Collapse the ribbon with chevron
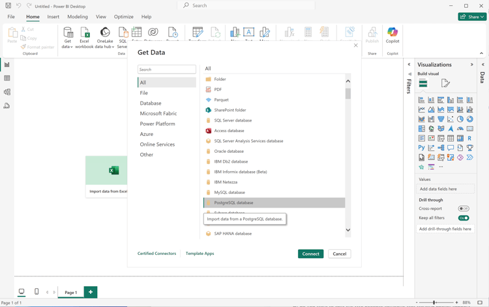Image resolution: width=489 pixels, height=307 pixels. pyautogui.click(x=482, y=53)
